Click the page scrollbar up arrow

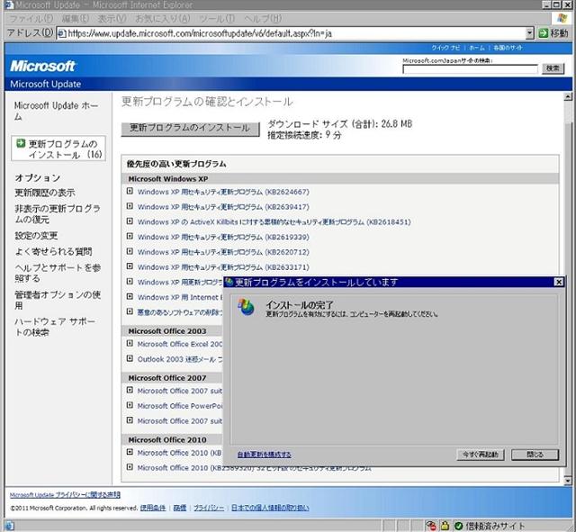point(568,96)
